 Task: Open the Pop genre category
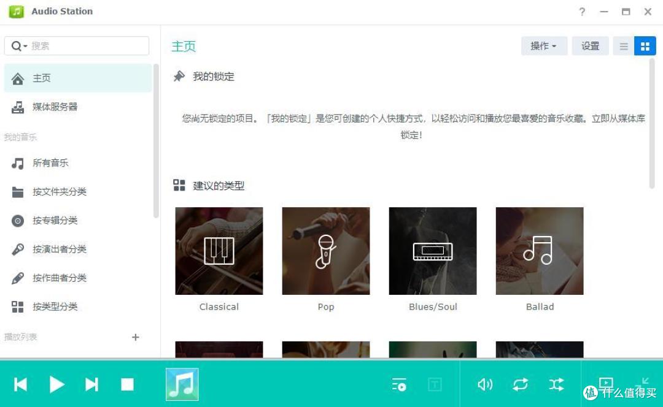point(325,250)
